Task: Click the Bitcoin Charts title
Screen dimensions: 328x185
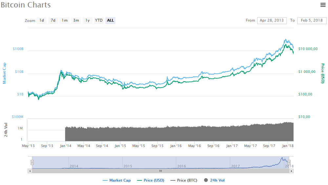Action: pyautogui.click(x=26, y=5)
